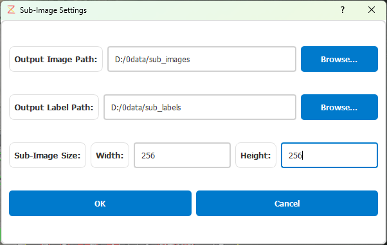Select the Output Label Path label
The width and height of the screenshot is (387, 245).
click(54, 107)
